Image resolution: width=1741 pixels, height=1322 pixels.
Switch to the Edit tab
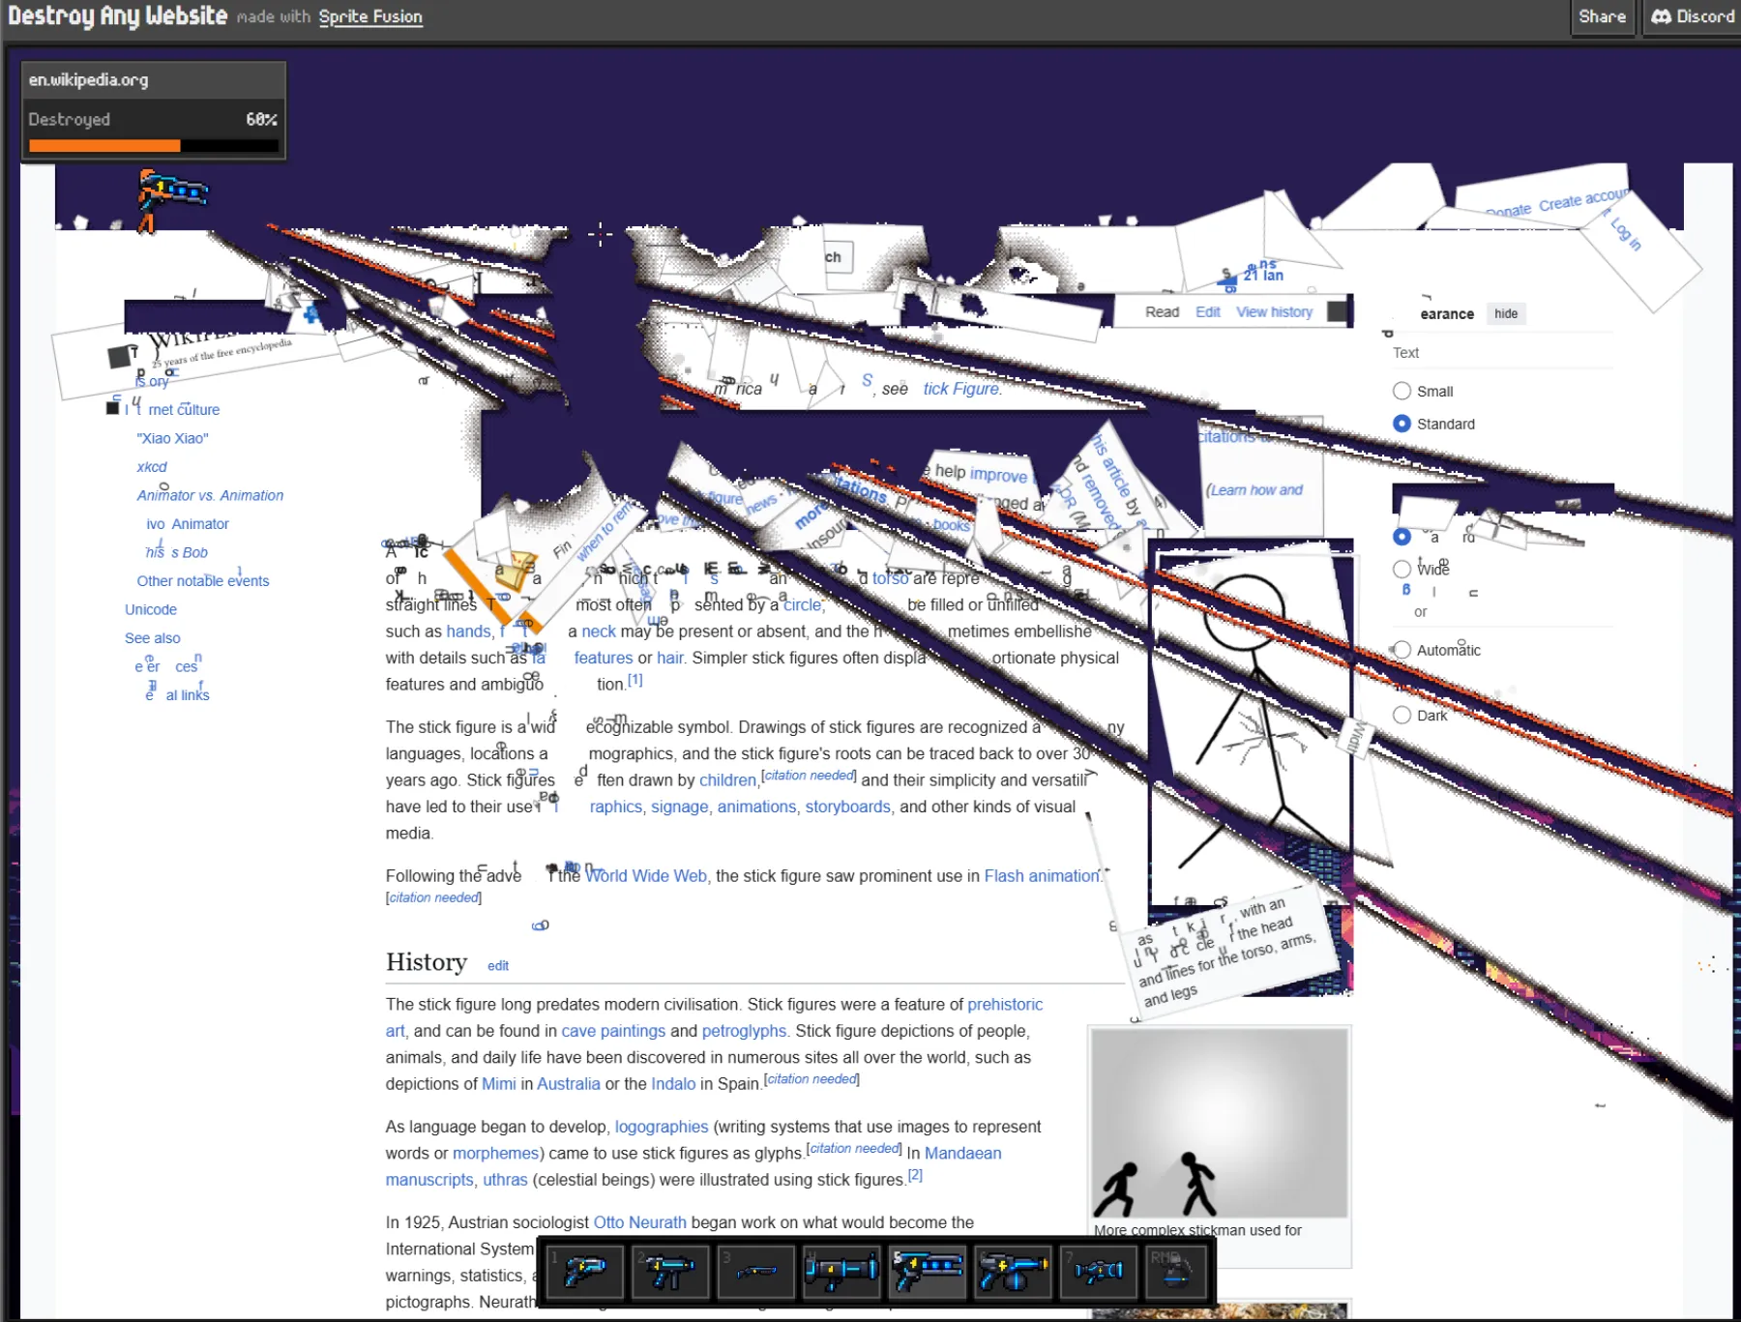point(1207,311)
